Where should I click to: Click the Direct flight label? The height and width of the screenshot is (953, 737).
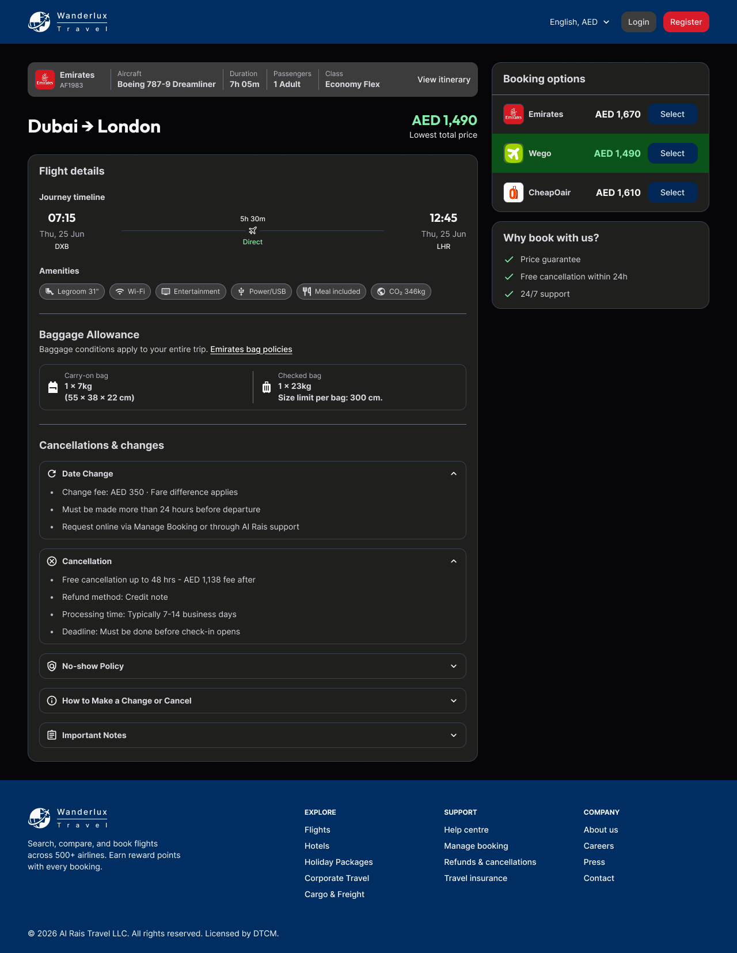253,242
